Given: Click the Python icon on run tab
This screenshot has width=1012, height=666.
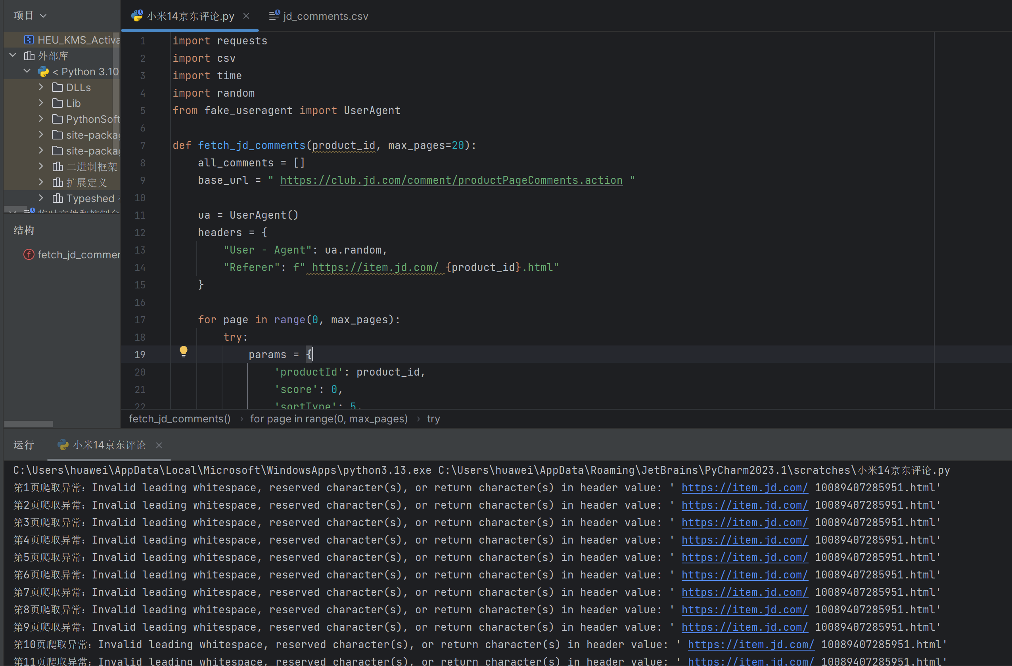Looking at the screenshot, I should 63,445.
